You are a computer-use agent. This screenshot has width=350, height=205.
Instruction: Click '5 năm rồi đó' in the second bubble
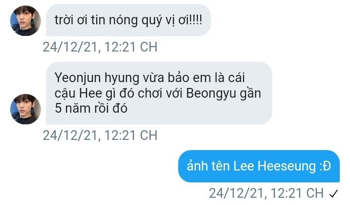[x=91, y=108]
